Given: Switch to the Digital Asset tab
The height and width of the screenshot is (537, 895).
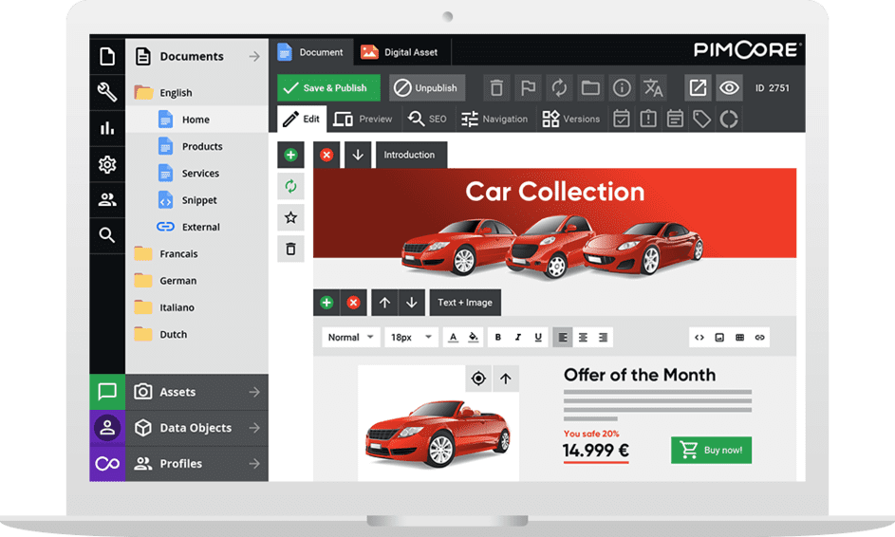Looking at the screenshot, I should (400, 52).
